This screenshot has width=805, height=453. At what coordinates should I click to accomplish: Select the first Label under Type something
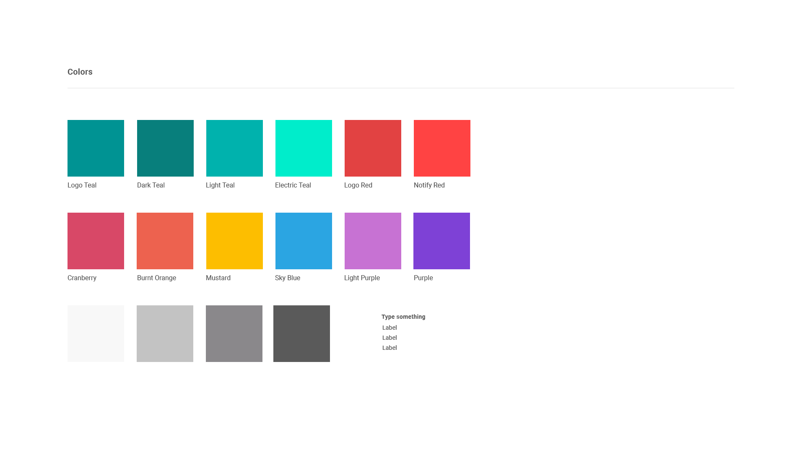(389, 328)
